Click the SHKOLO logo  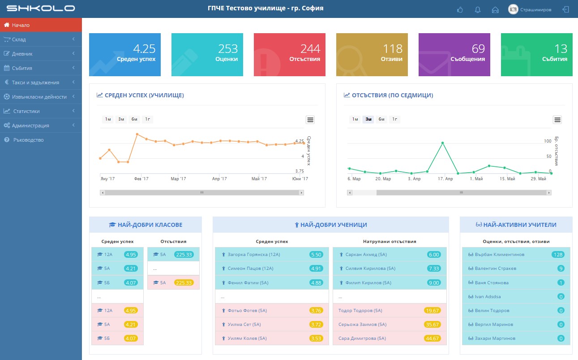(x=41, y=9)
